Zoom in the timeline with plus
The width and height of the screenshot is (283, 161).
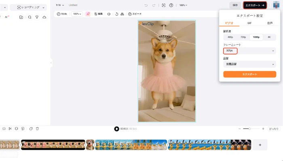click(x=263, y=129)
